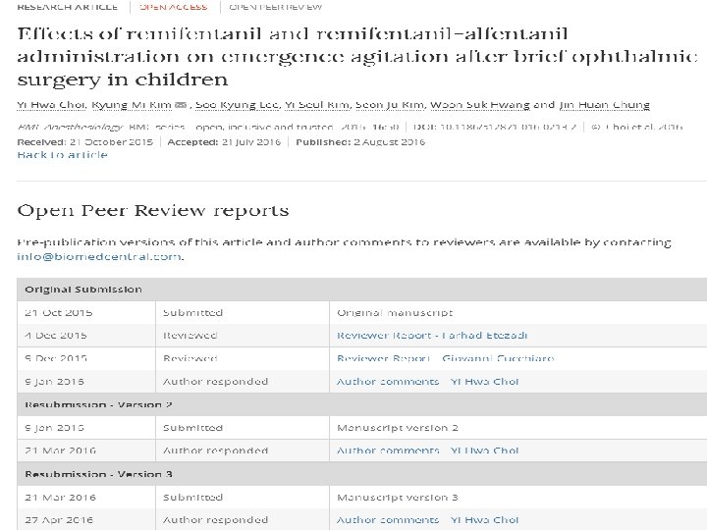Click the Open Peer Review label at top
707x530 pixels.
click(275, 7)
